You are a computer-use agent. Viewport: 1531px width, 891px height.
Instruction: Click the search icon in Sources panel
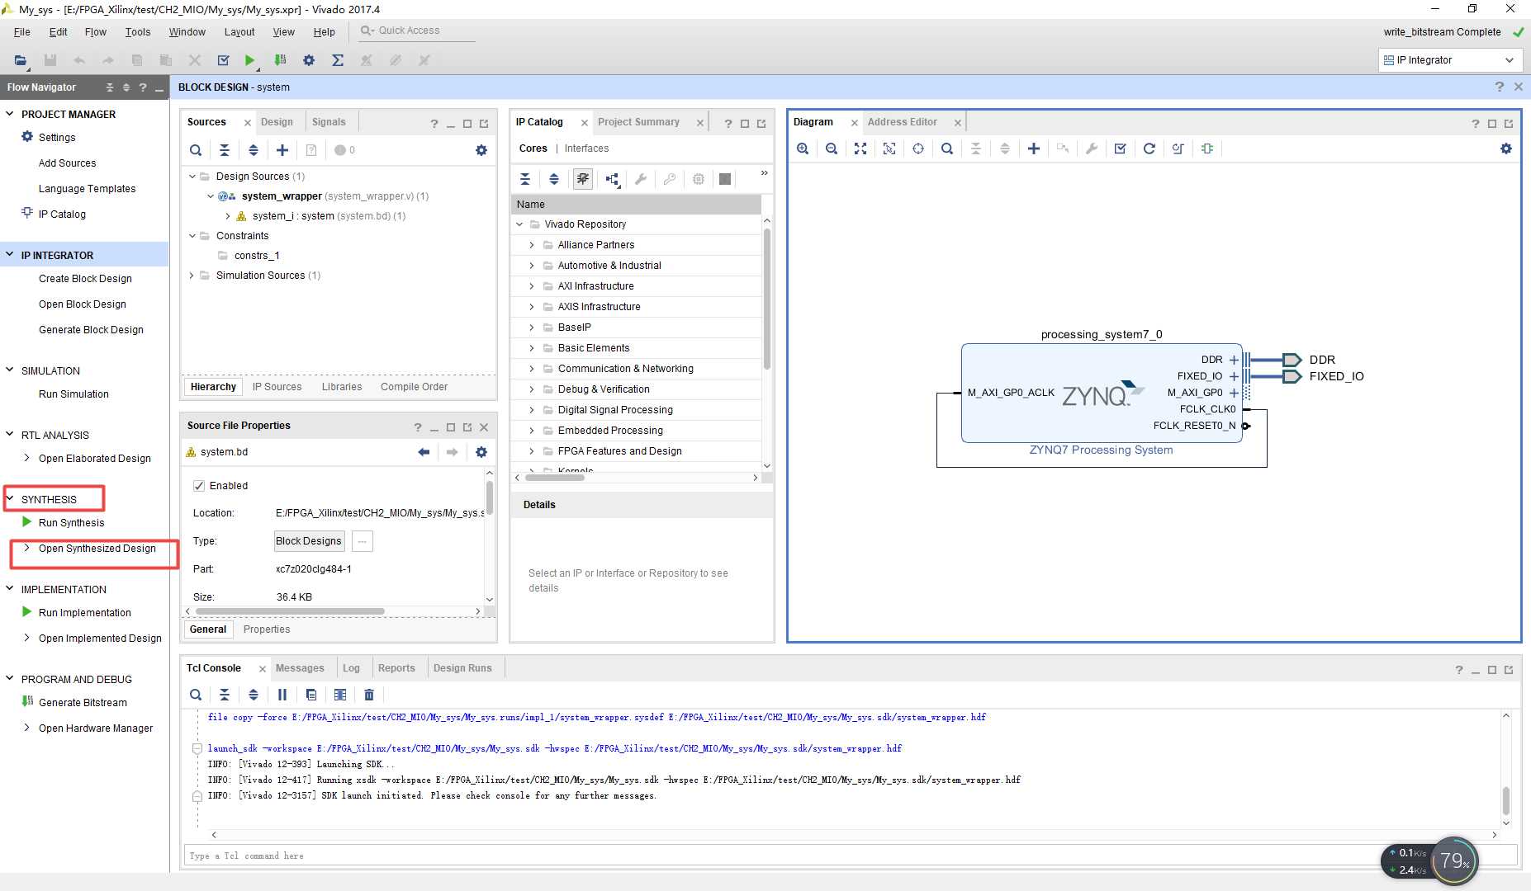[196, 150]
